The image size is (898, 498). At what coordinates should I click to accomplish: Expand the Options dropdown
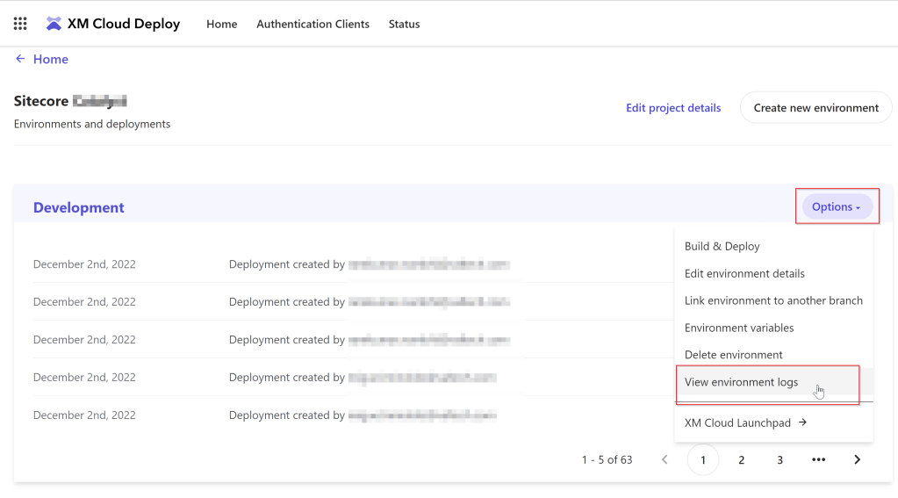835,207
